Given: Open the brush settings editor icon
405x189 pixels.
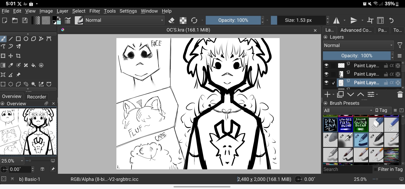Looking at the screenshot, I should tap(68, 20).
